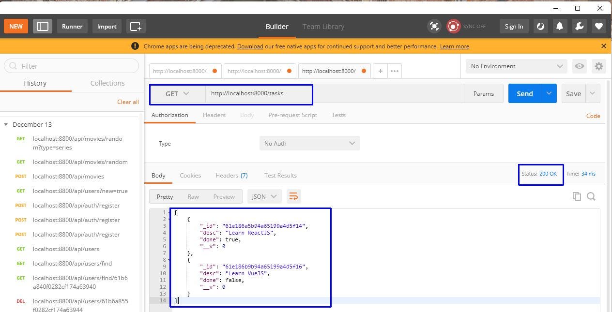The height and width of the screenshot is (312, 612).
Task: Click environment quick look eye icon
Action: tap(579, 66)
